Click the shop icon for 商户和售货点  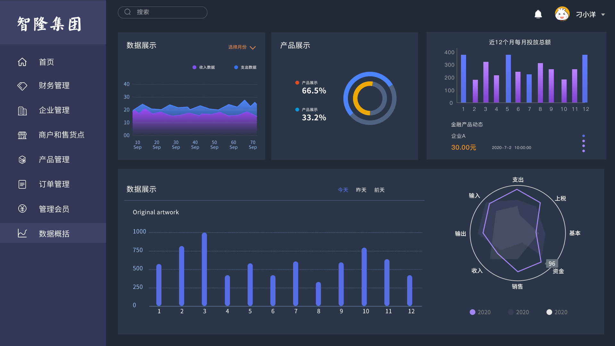[x=22, y=135]
